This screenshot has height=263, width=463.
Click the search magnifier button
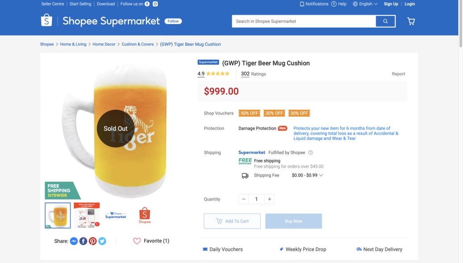385,21
